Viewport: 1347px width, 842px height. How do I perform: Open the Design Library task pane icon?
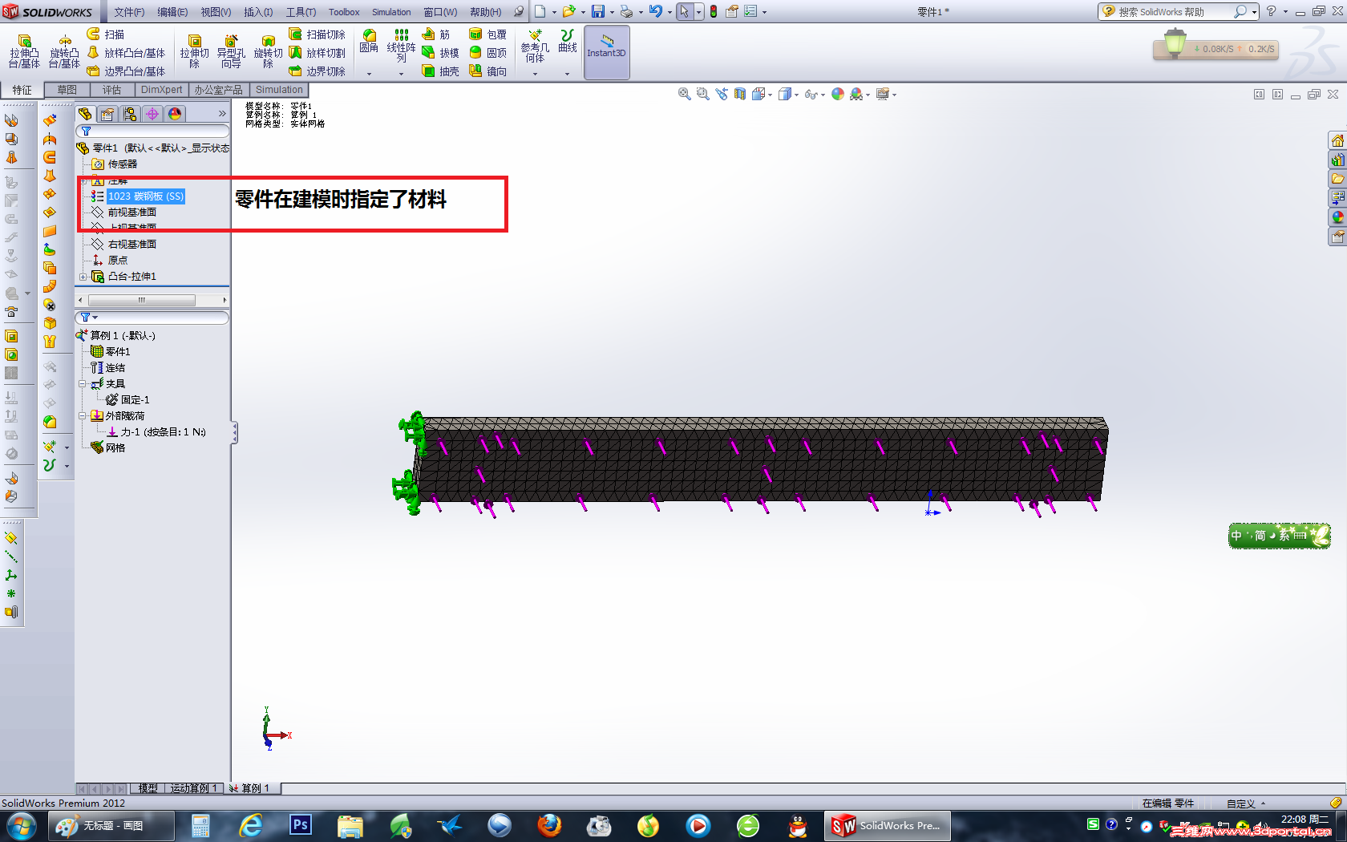(1337, 160)
